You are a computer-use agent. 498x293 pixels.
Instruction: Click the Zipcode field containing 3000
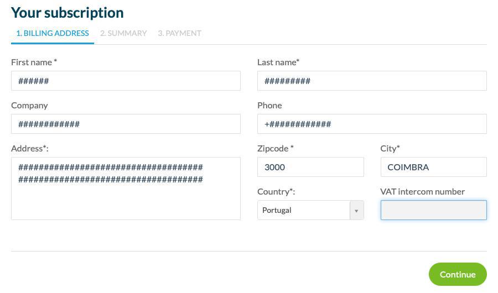310,167
